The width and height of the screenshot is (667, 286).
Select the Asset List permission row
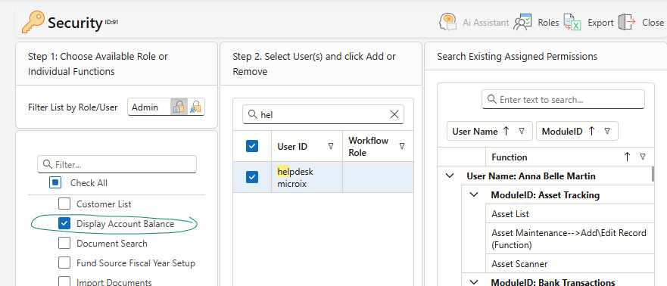(569, 214)
